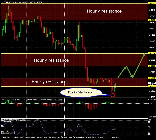
Task: Click the 1.44410 price scale value
Action: pos(152,41)
